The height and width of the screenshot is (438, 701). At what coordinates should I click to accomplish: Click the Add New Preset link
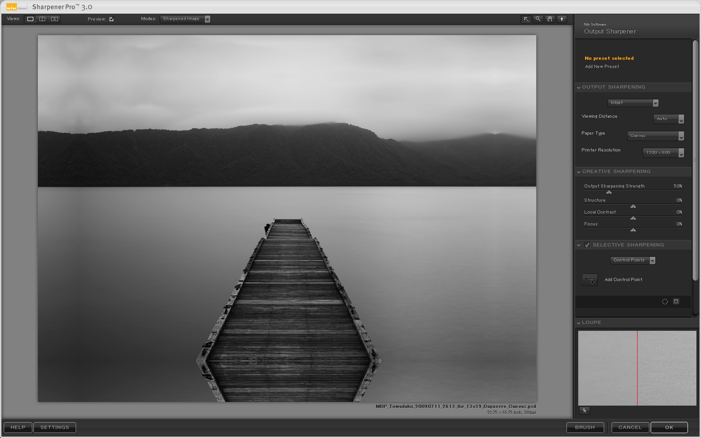click(x=602, y=67)
